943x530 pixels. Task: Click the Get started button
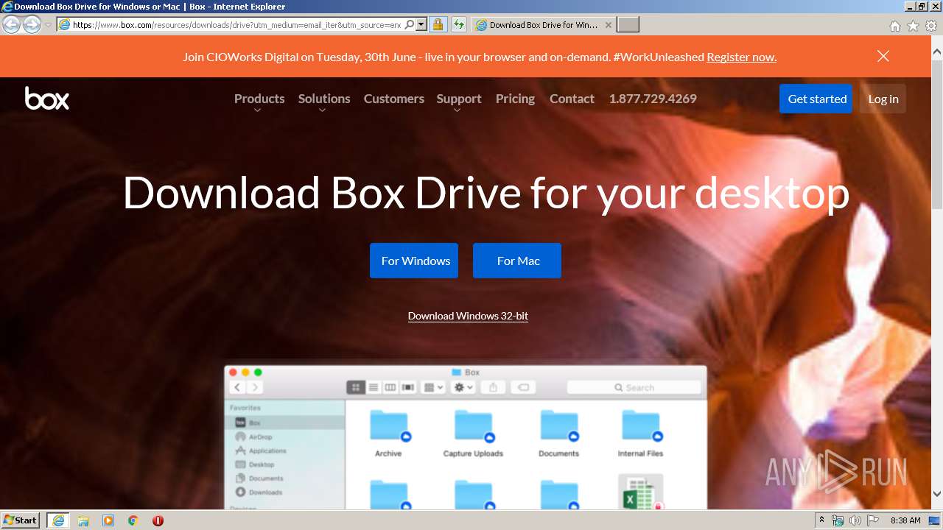816,99
